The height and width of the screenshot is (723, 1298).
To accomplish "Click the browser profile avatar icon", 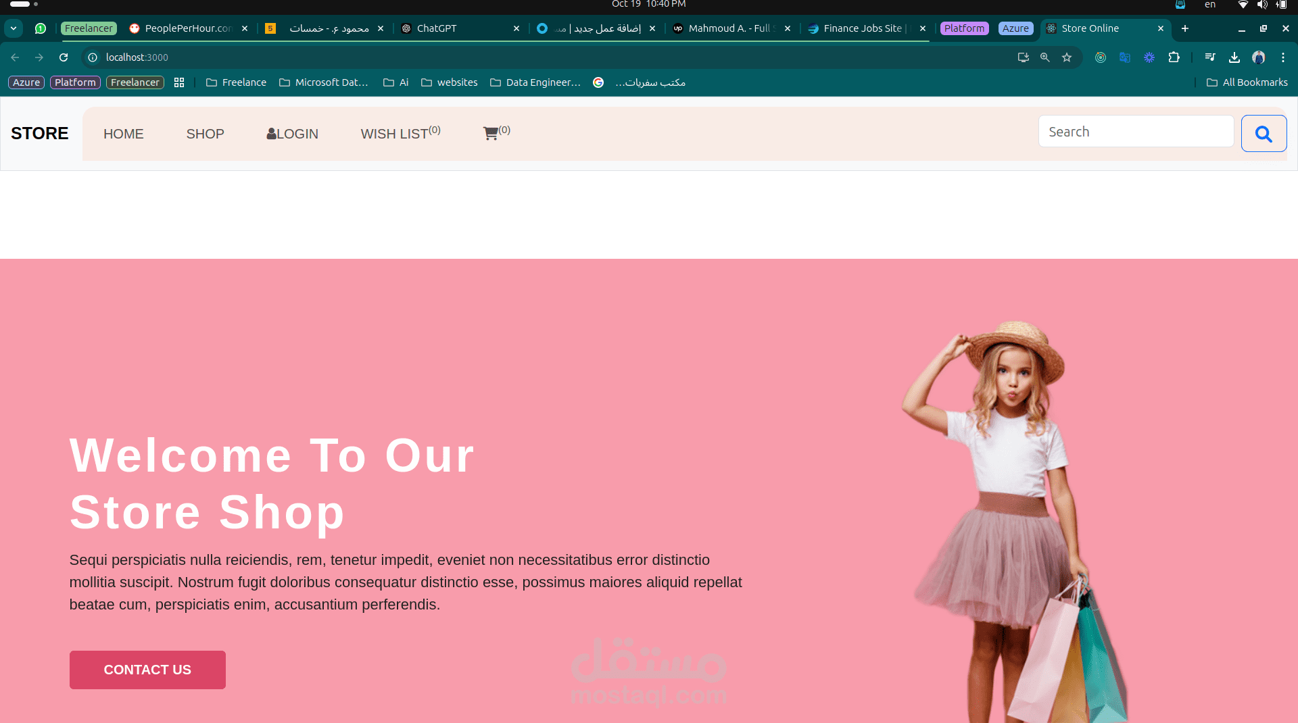I will tap(1259, 57).
